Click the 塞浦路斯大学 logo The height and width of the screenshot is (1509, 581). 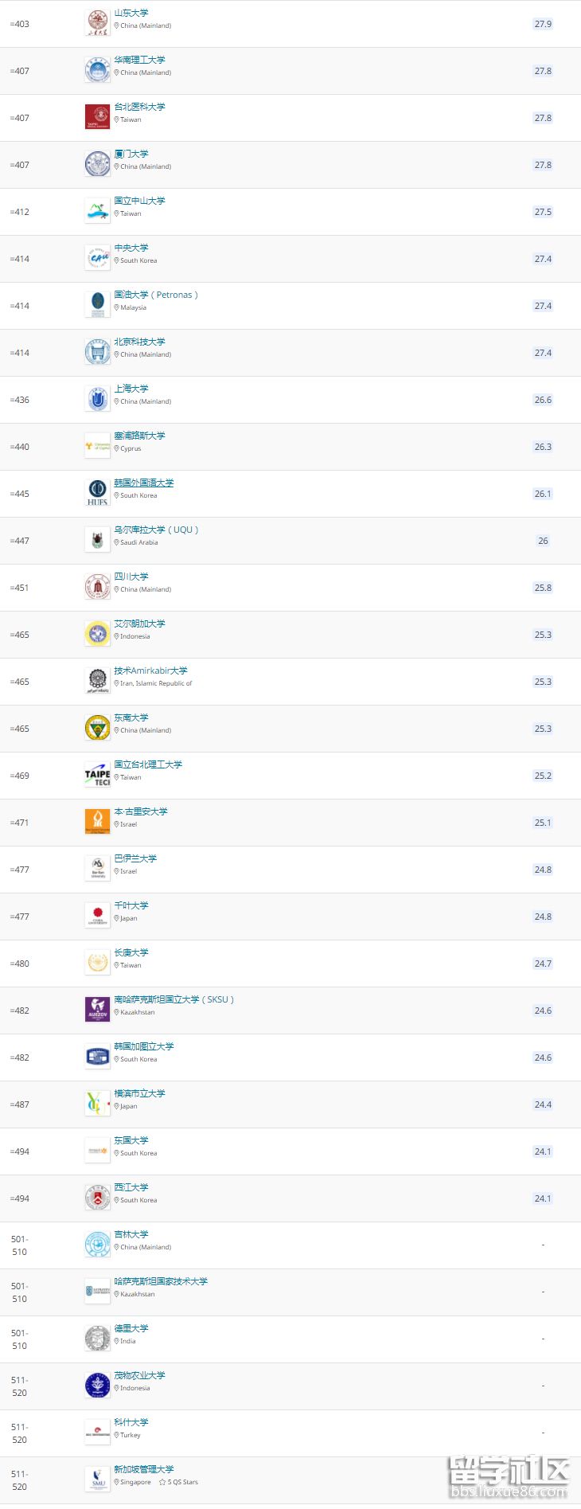97,446
